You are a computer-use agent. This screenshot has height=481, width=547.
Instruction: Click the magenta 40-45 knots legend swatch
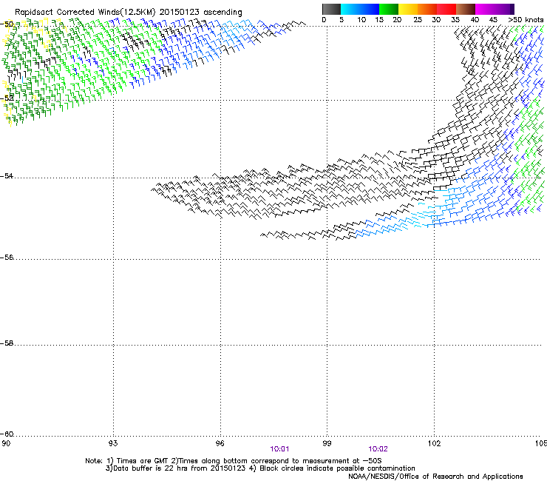coord(485,9)
